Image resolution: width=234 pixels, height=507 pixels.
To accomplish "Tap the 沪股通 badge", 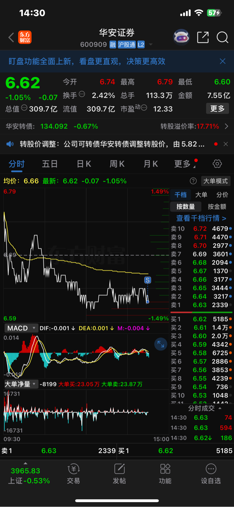I will [126, 45].
